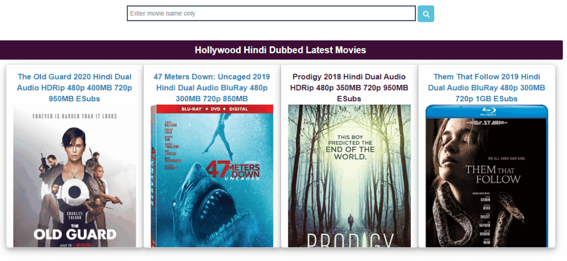567x261 pixels.
Task: Select The Old Guard movie poster
Action: (x=74, y=177)
